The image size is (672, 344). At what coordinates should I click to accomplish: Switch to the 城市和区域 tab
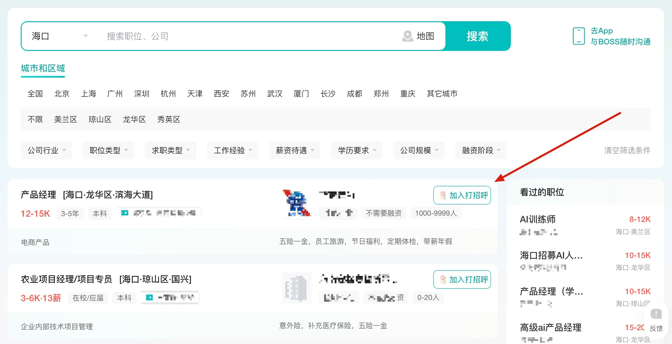pos(43,69)
